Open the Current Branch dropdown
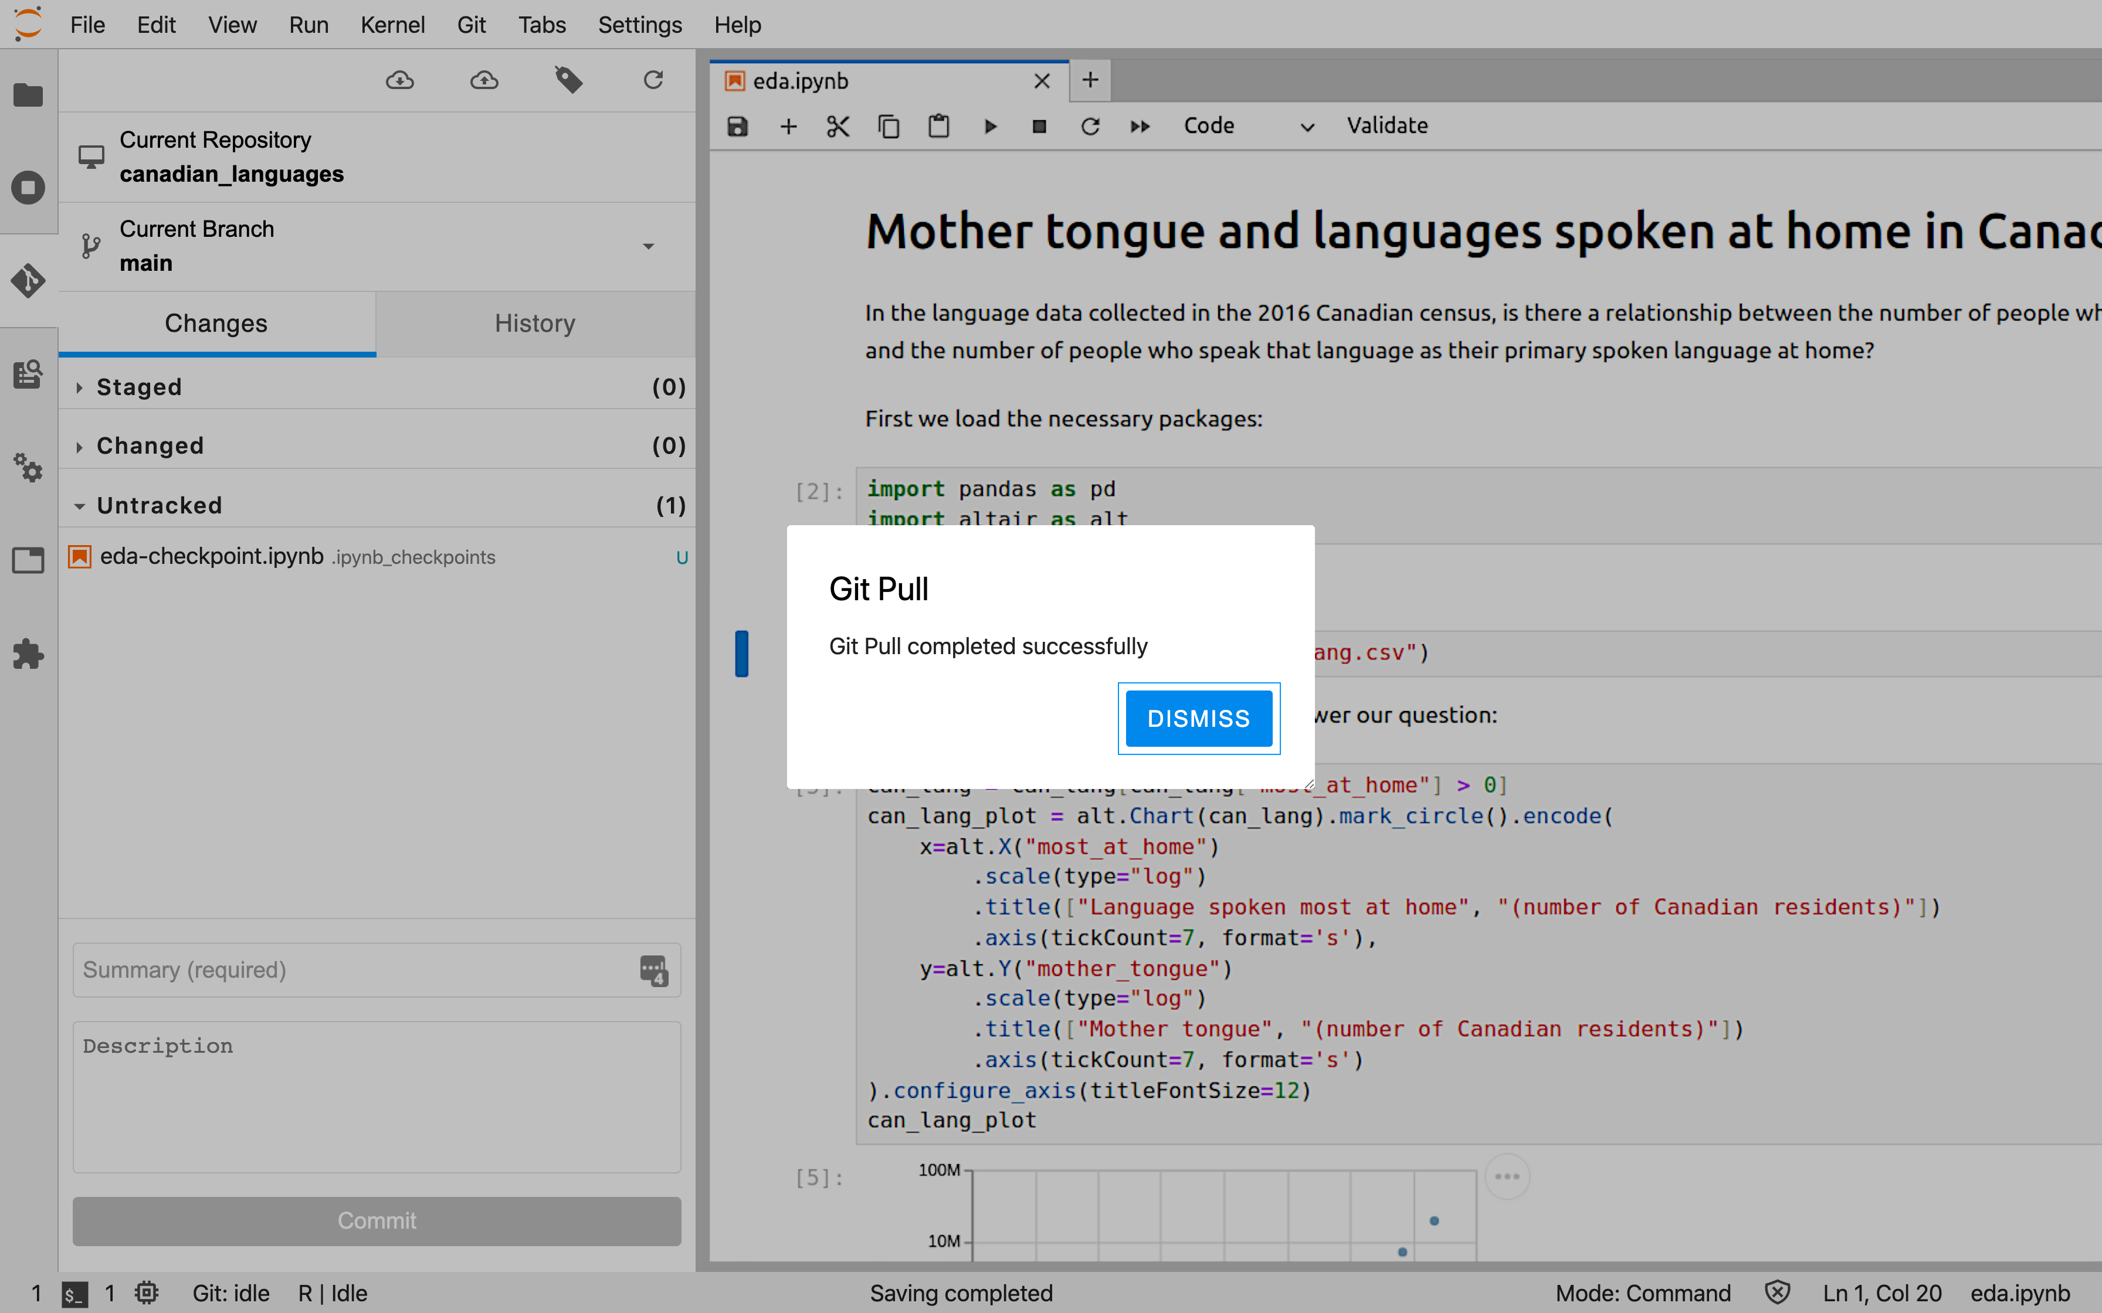2102x1313 pixels. [377, 247]
